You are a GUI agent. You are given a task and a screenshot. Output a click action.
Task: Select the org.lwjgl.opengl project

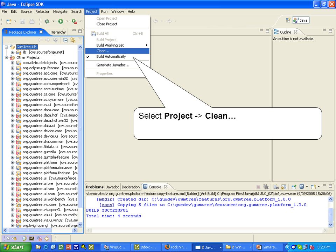36,225
